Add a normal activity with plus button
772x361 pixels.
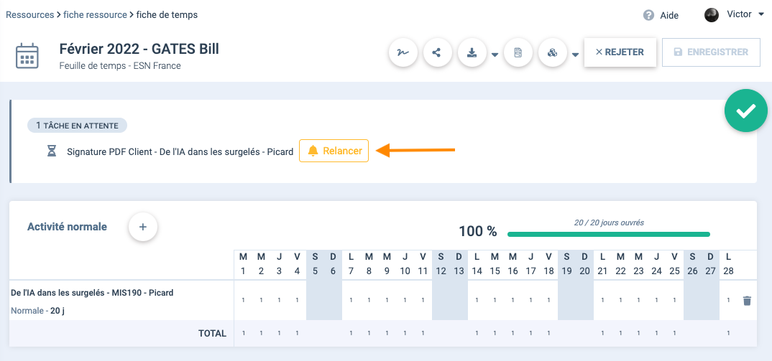pyautogui.click(x=142, y=227)
